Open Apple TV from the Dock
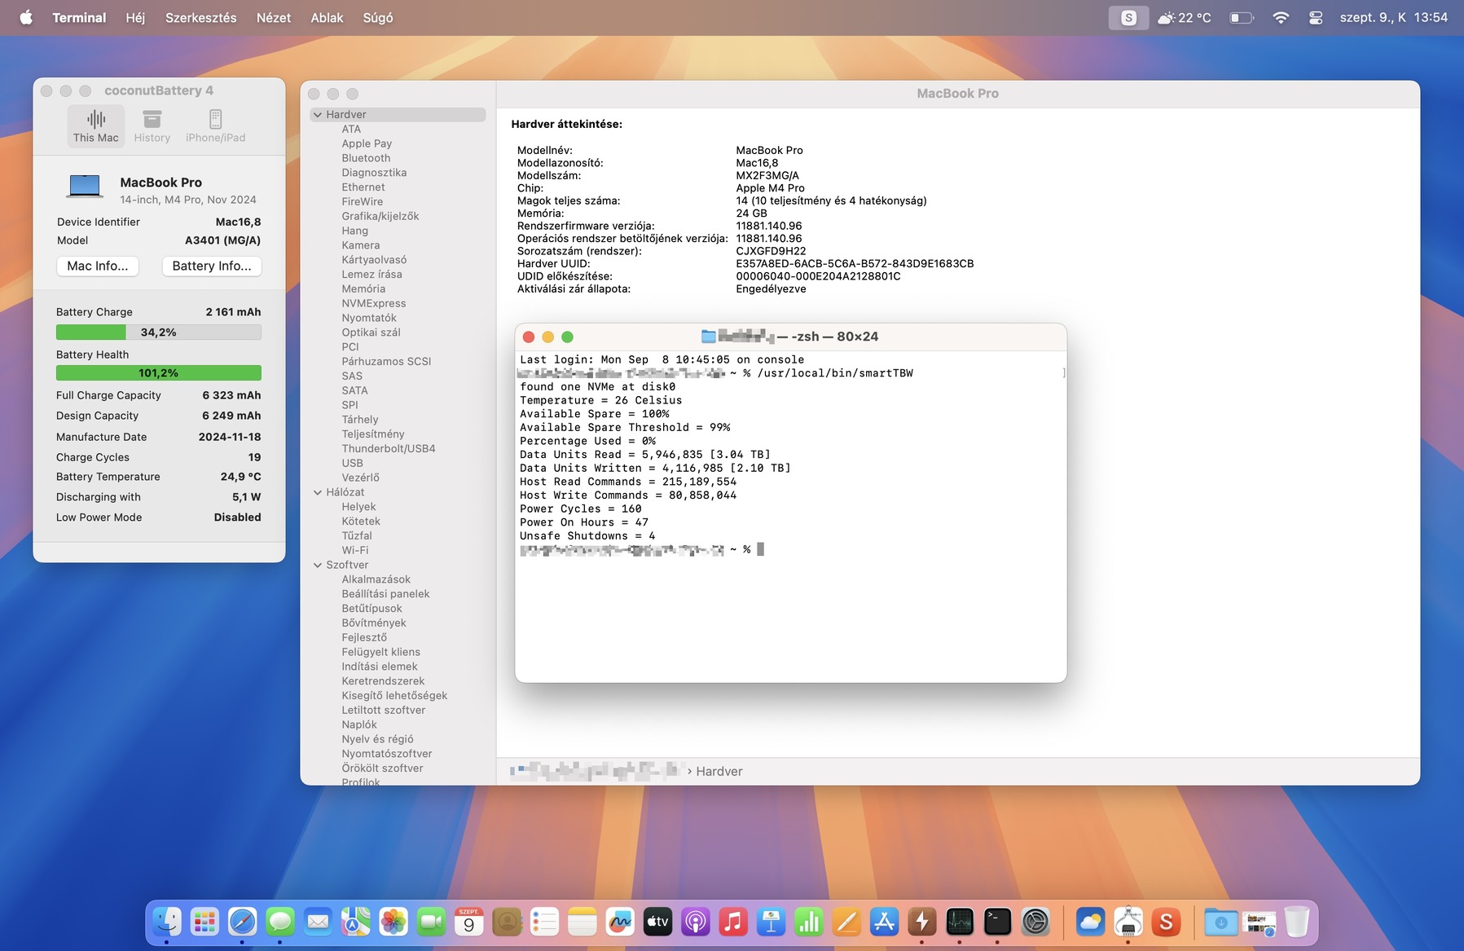 657,922
